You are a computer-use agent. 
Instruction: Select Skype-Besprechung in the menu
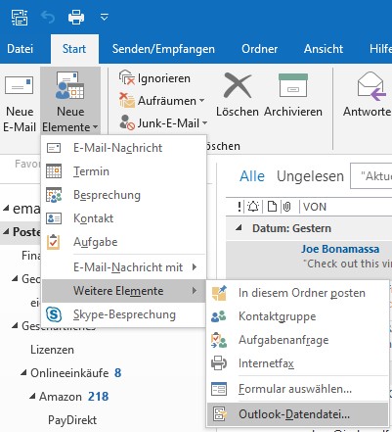124,314
